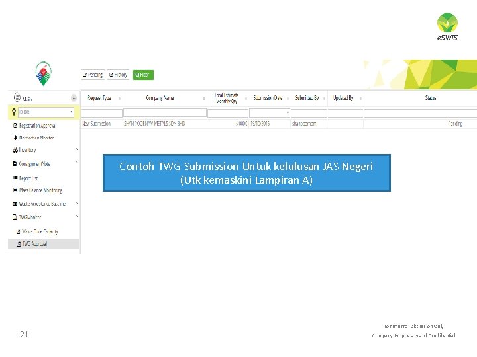Click the TWG Monitor file icon
Viewport: 477px width, 357px height.
(15, 217)
